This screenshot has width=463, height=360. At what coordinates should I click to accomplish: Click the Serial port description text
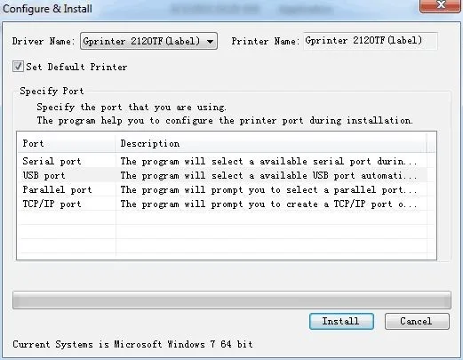click(268, 161)
